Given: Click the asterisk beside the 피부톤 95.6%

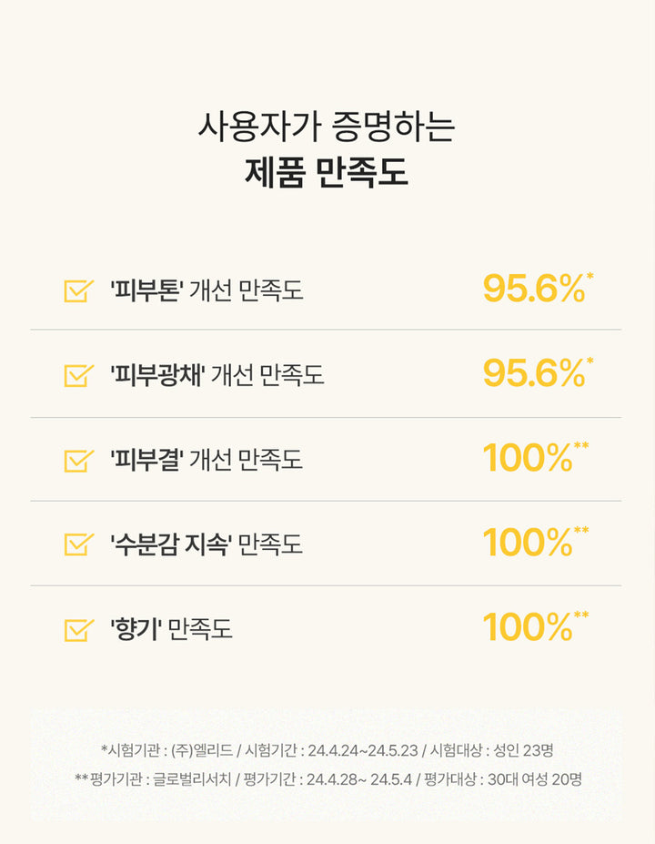Looking at the screenshot, I should [590, 275].
